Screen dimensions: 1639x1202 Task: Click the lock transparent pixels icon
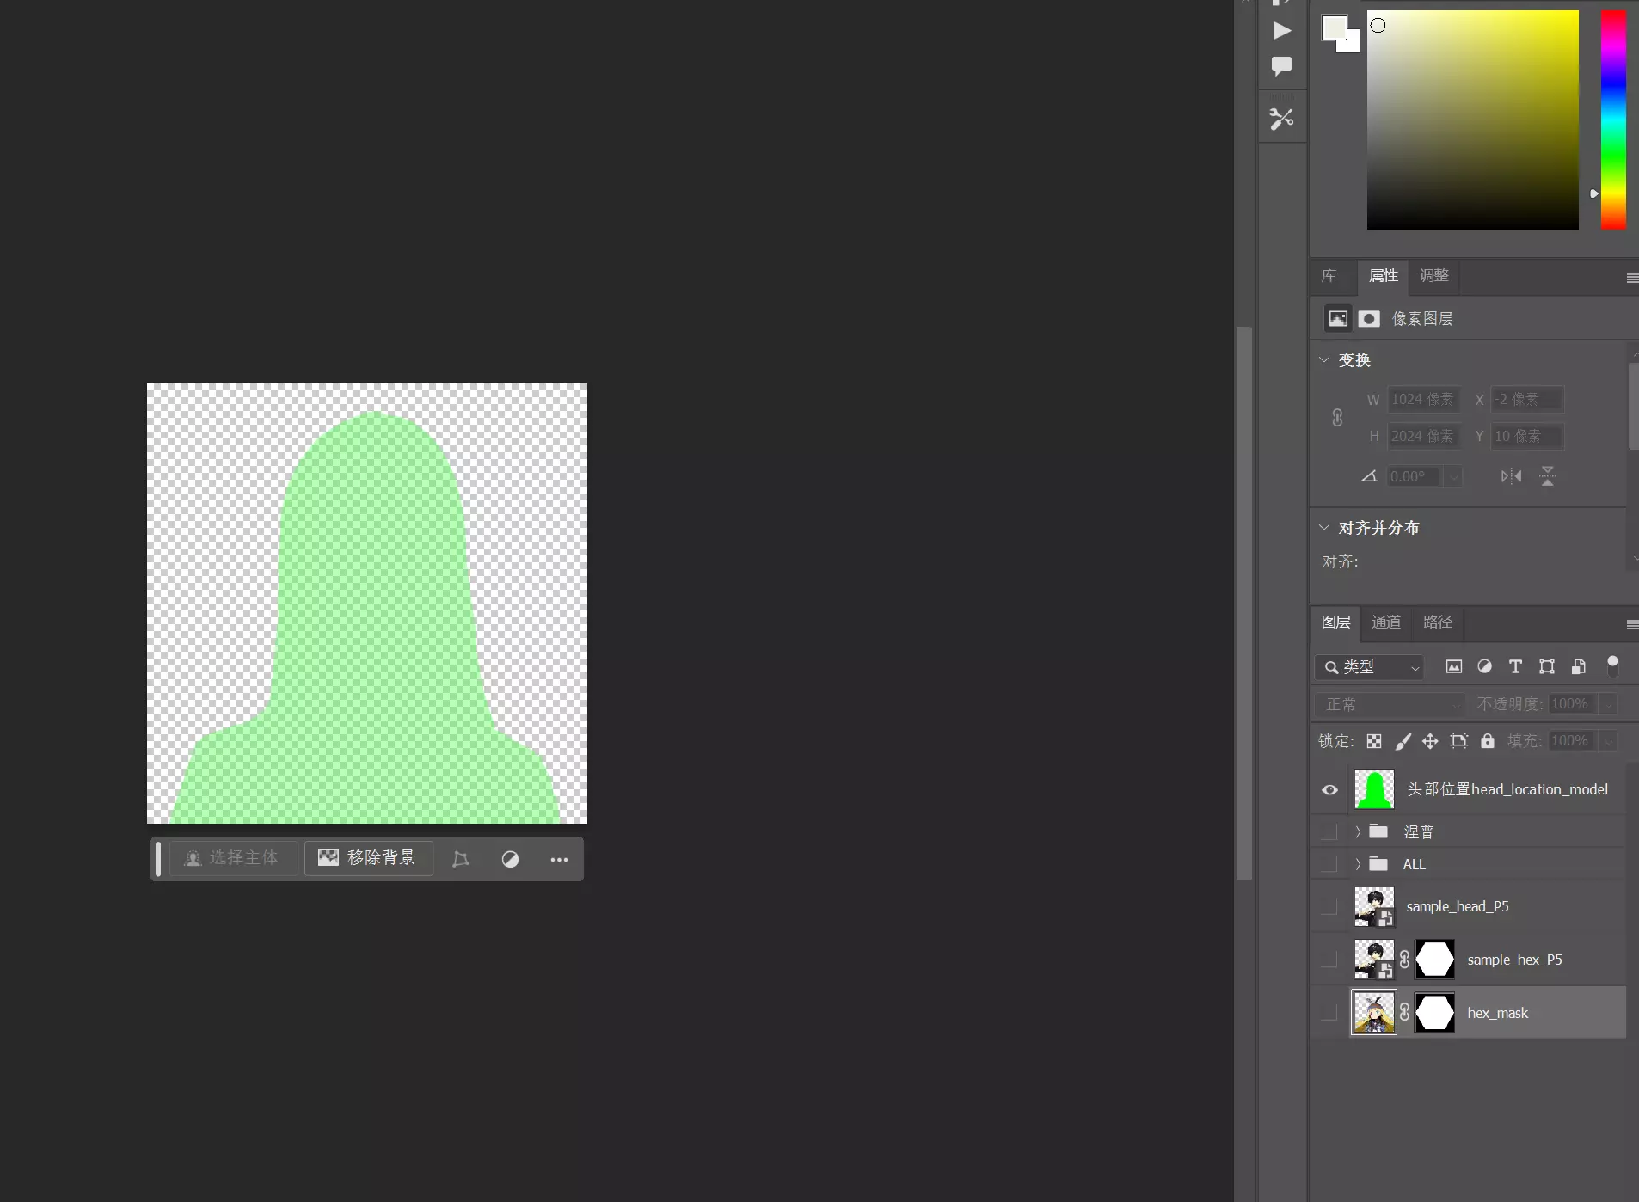coord(1374,741)
